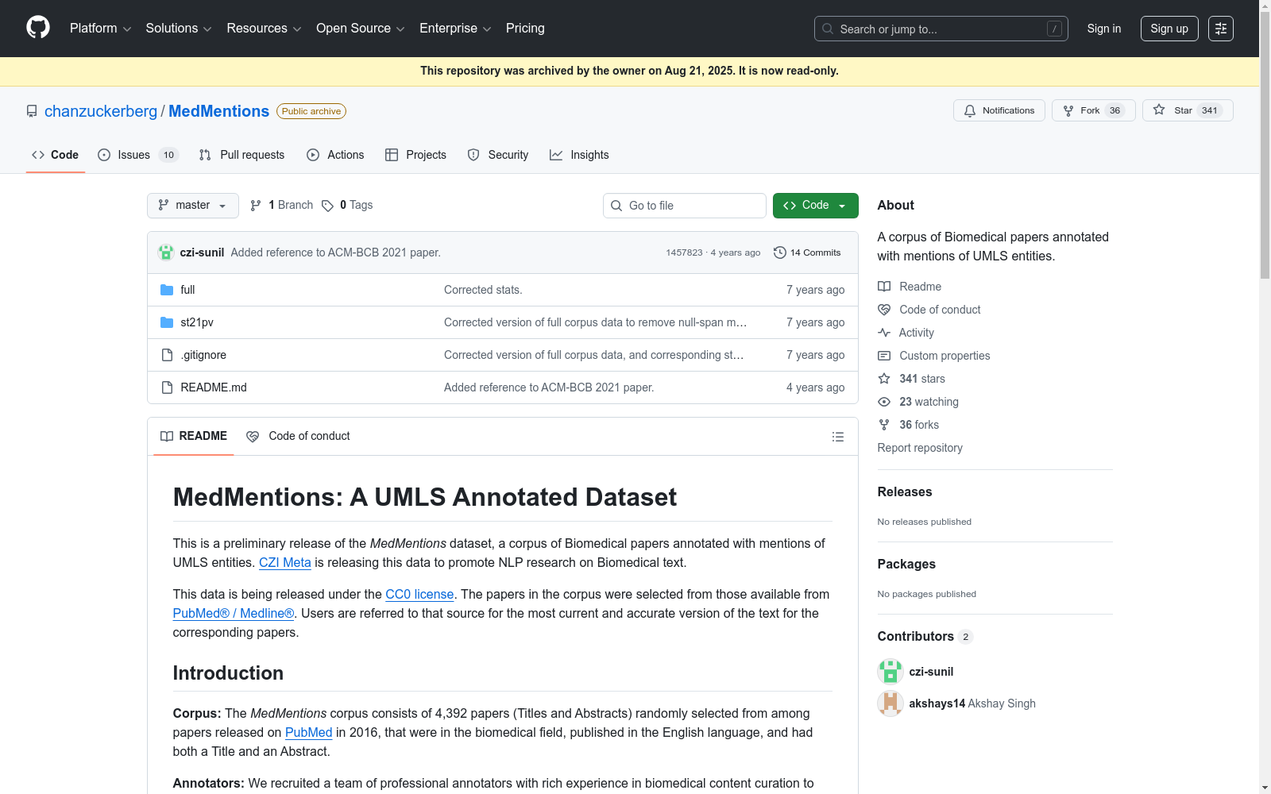Switch to the Insights tab
This screenshot has height=794, width=1271.
[579, 155]
